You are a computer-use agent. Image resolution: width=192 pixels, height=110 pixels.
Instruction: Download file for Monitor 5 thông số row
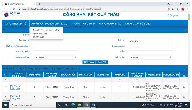click(184, 97)
